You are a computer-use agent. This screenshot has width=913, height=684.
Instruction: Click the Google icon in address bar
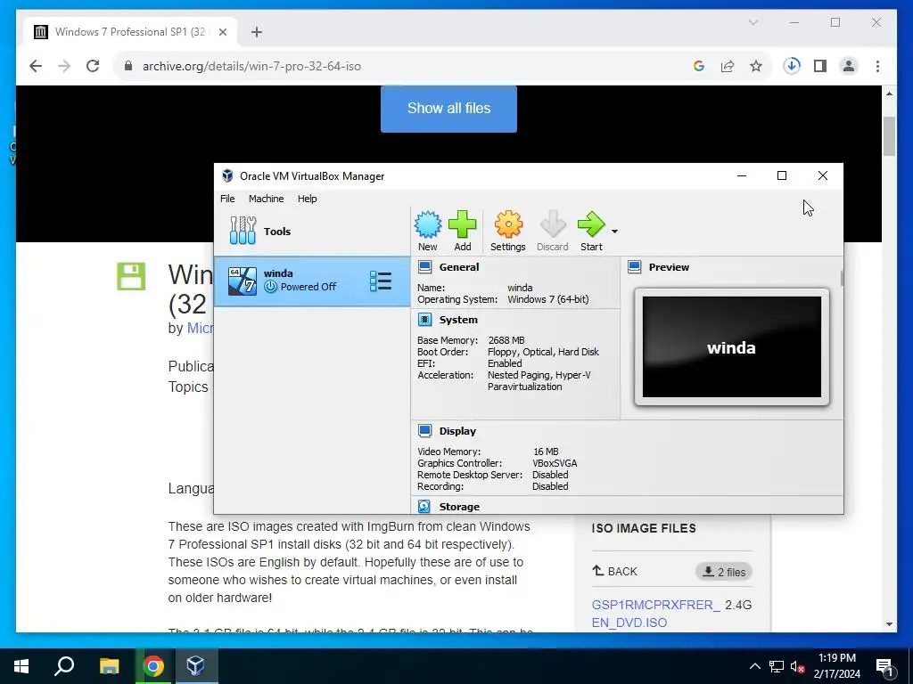pyautogui.click(x=699, y=66)
